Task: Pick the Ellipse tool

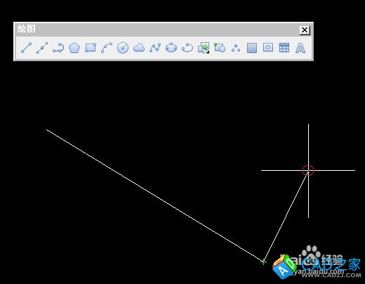Action: point(171,48)
